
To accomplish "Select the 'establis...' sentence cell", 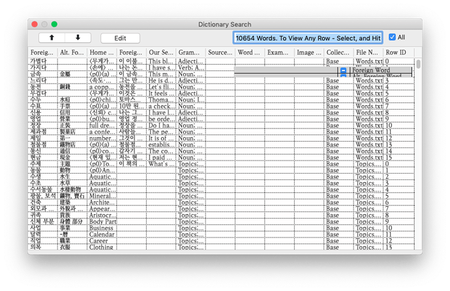I will (161, 145).
